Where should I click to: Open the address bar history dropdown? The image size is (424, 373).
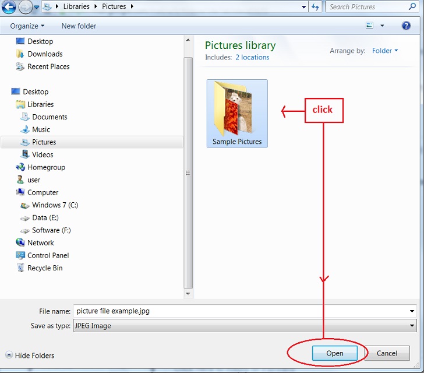coord(303,7)
